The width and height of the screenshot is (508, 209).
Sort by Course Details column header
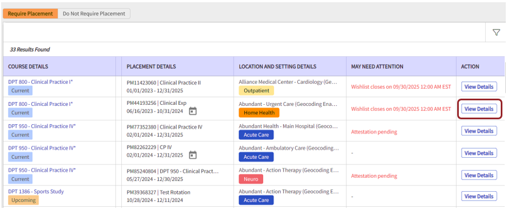click(x=28, y=66)
